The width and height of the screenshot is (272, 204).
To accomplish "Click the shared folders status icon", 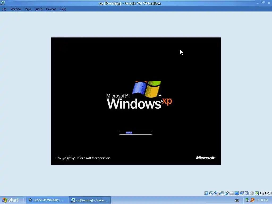I will click(x=231, y=193).
